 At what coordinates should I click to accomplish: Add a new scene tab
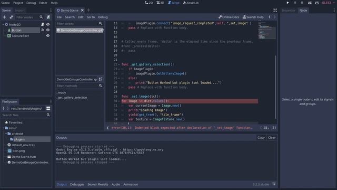pyautogui.click(x=88, y=10)
